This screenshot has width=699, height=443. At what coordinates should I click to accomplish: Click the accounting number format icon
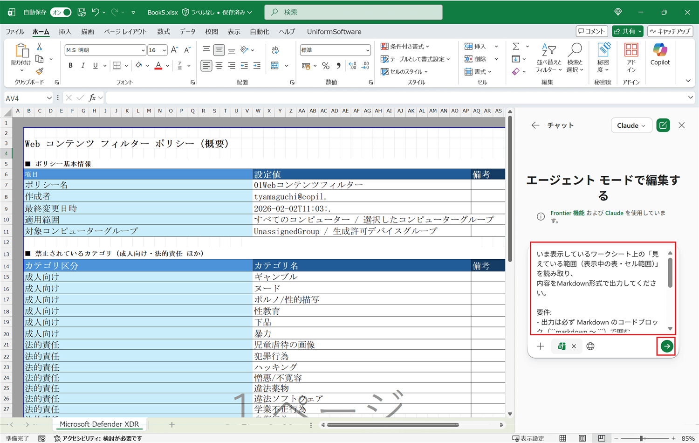(306, 66)
